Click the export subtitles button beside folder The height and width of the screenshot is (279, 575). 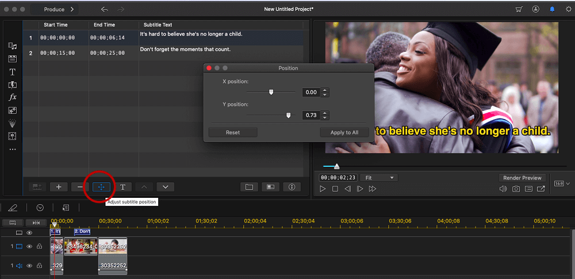(x=271, y=187)
